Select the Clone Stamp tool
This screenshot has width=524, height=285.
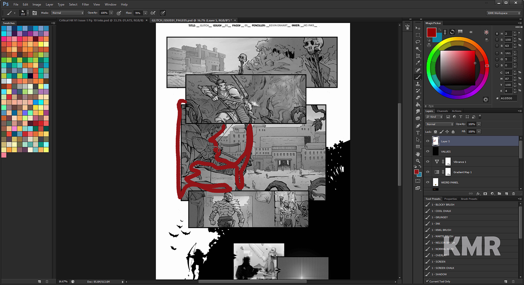[418, 85]
